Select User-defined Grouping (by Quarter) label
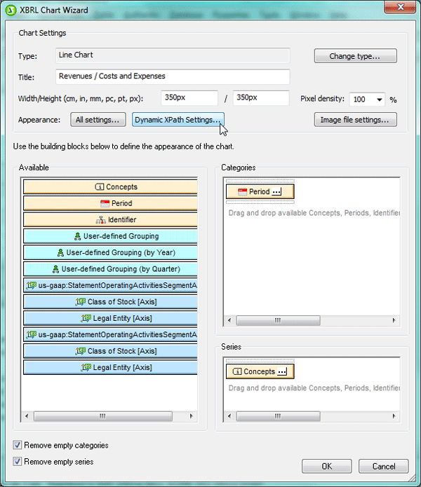 (121, 269)
